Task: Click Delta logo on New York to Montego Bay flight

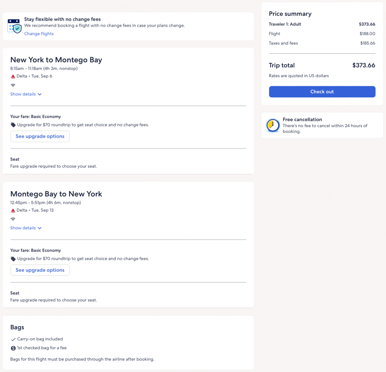Action: (x=13, y=76)
